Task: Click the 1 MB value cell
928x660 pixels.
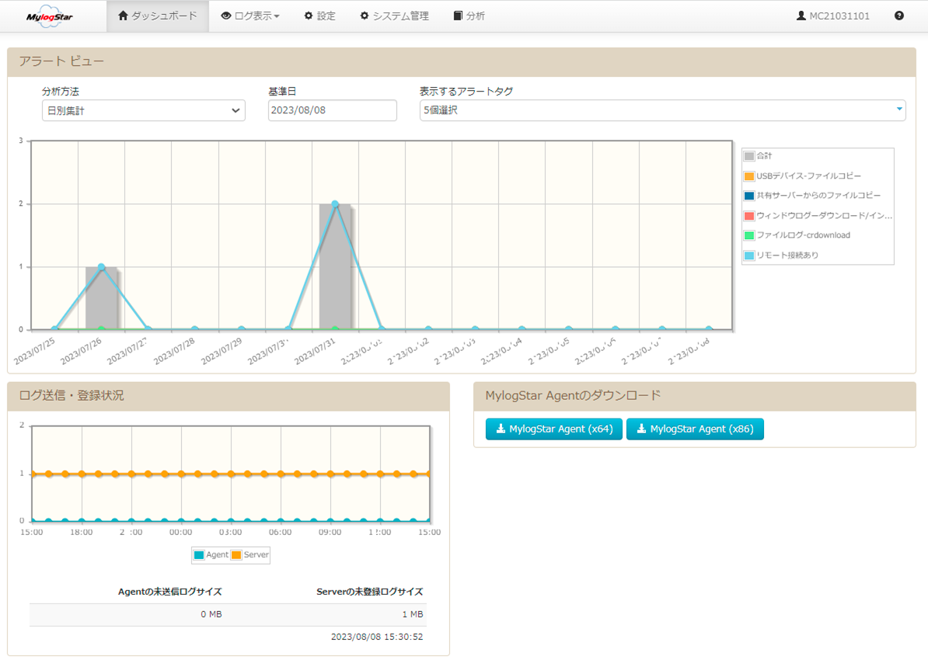Action: point(413,614)
